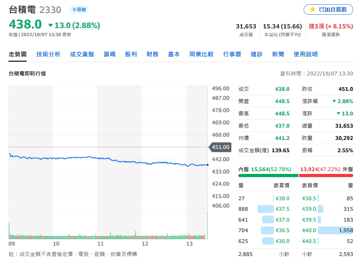Click the large price 438.0 in header
The width and height of the screenshot is (363, 263).
(x=25, y=24)
